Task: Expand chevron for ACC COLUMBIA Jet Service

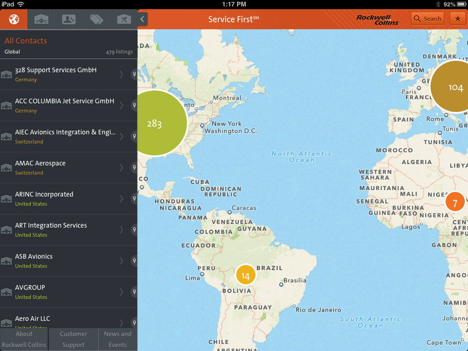Action: tap(122, 106)
